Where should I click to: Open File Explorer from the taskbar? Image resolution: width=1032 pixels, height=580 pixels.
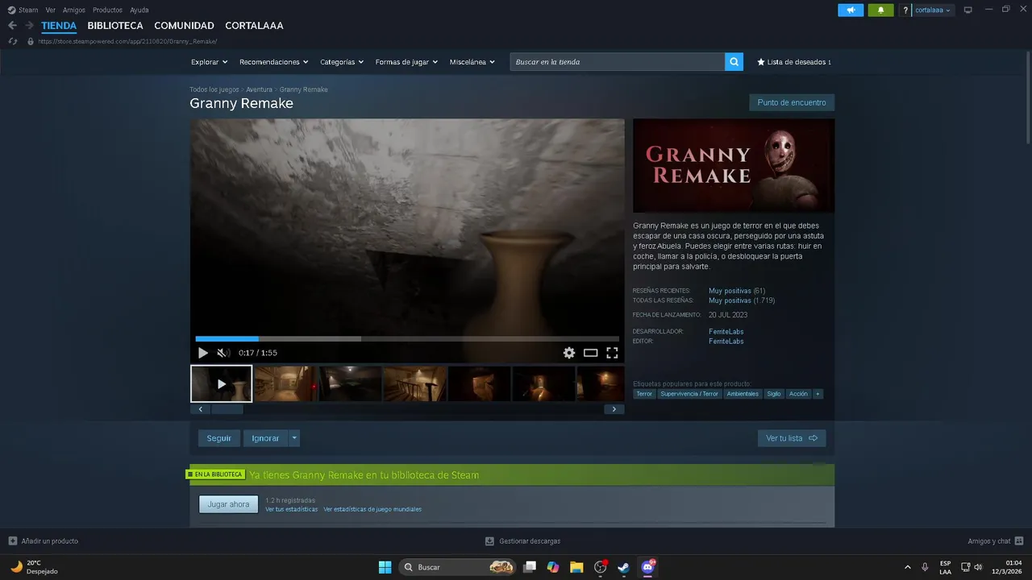(576, 567)
